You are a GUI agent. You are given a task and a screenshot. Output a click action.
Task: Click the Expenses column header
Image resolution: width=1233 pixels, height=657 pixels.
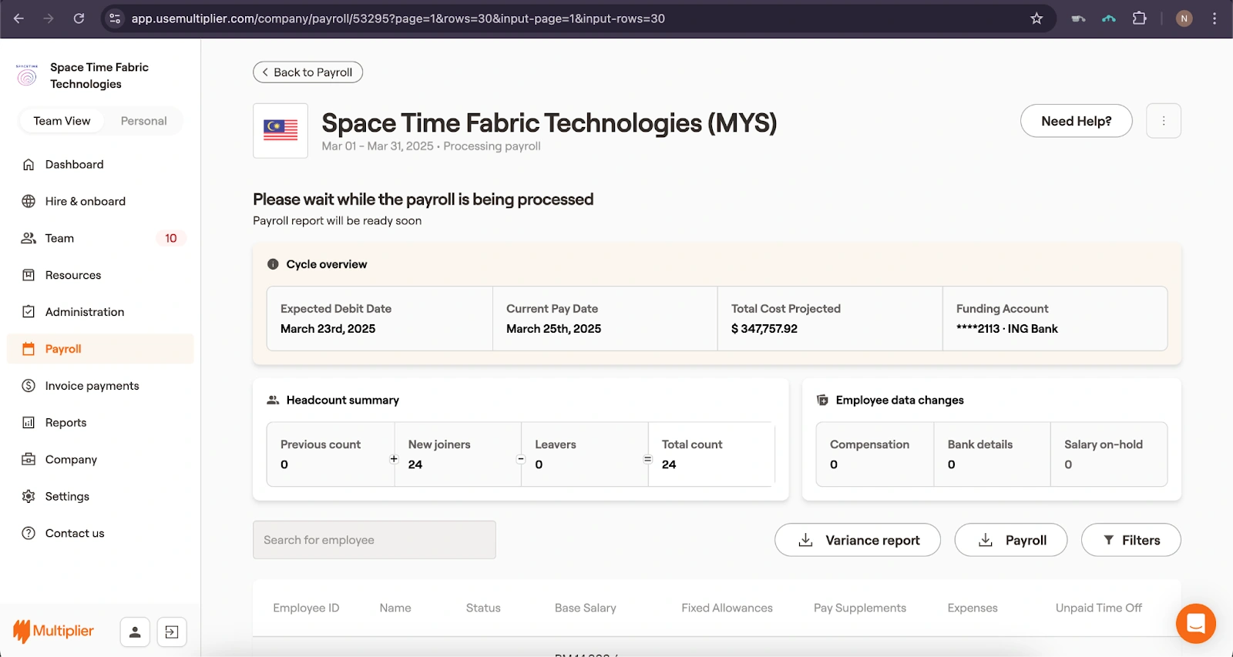pos(973,608)
